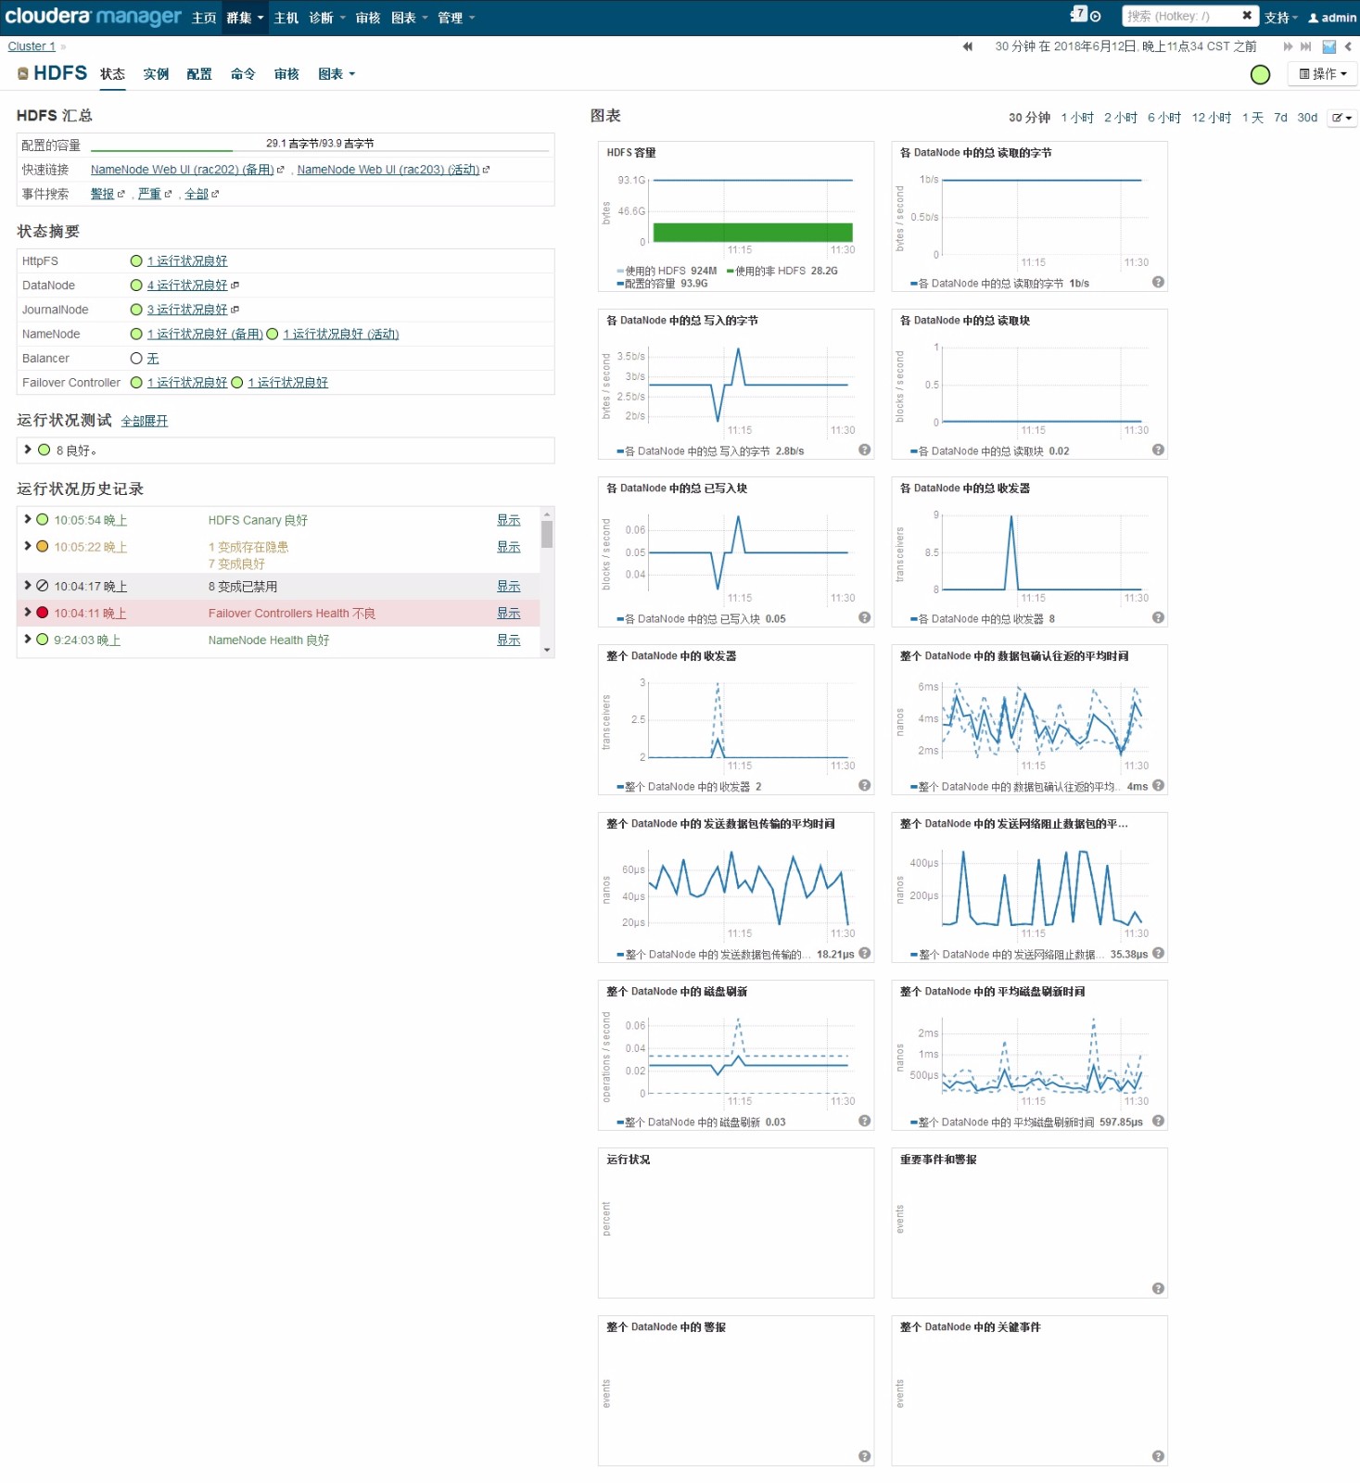Open help for 发送数据包传输的平均时间 chart
This screenshot has width=1360, height=1483.
coord(864,953)
